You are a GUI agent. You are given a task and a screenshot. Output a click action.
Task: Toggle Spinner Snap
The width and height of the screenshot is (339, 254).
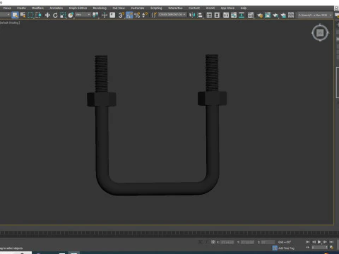145,15
